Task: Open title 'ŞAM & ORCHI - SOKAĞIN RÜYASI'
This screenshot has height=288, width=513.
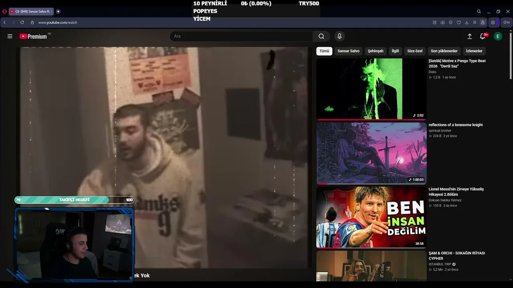Action: [457, 256]
